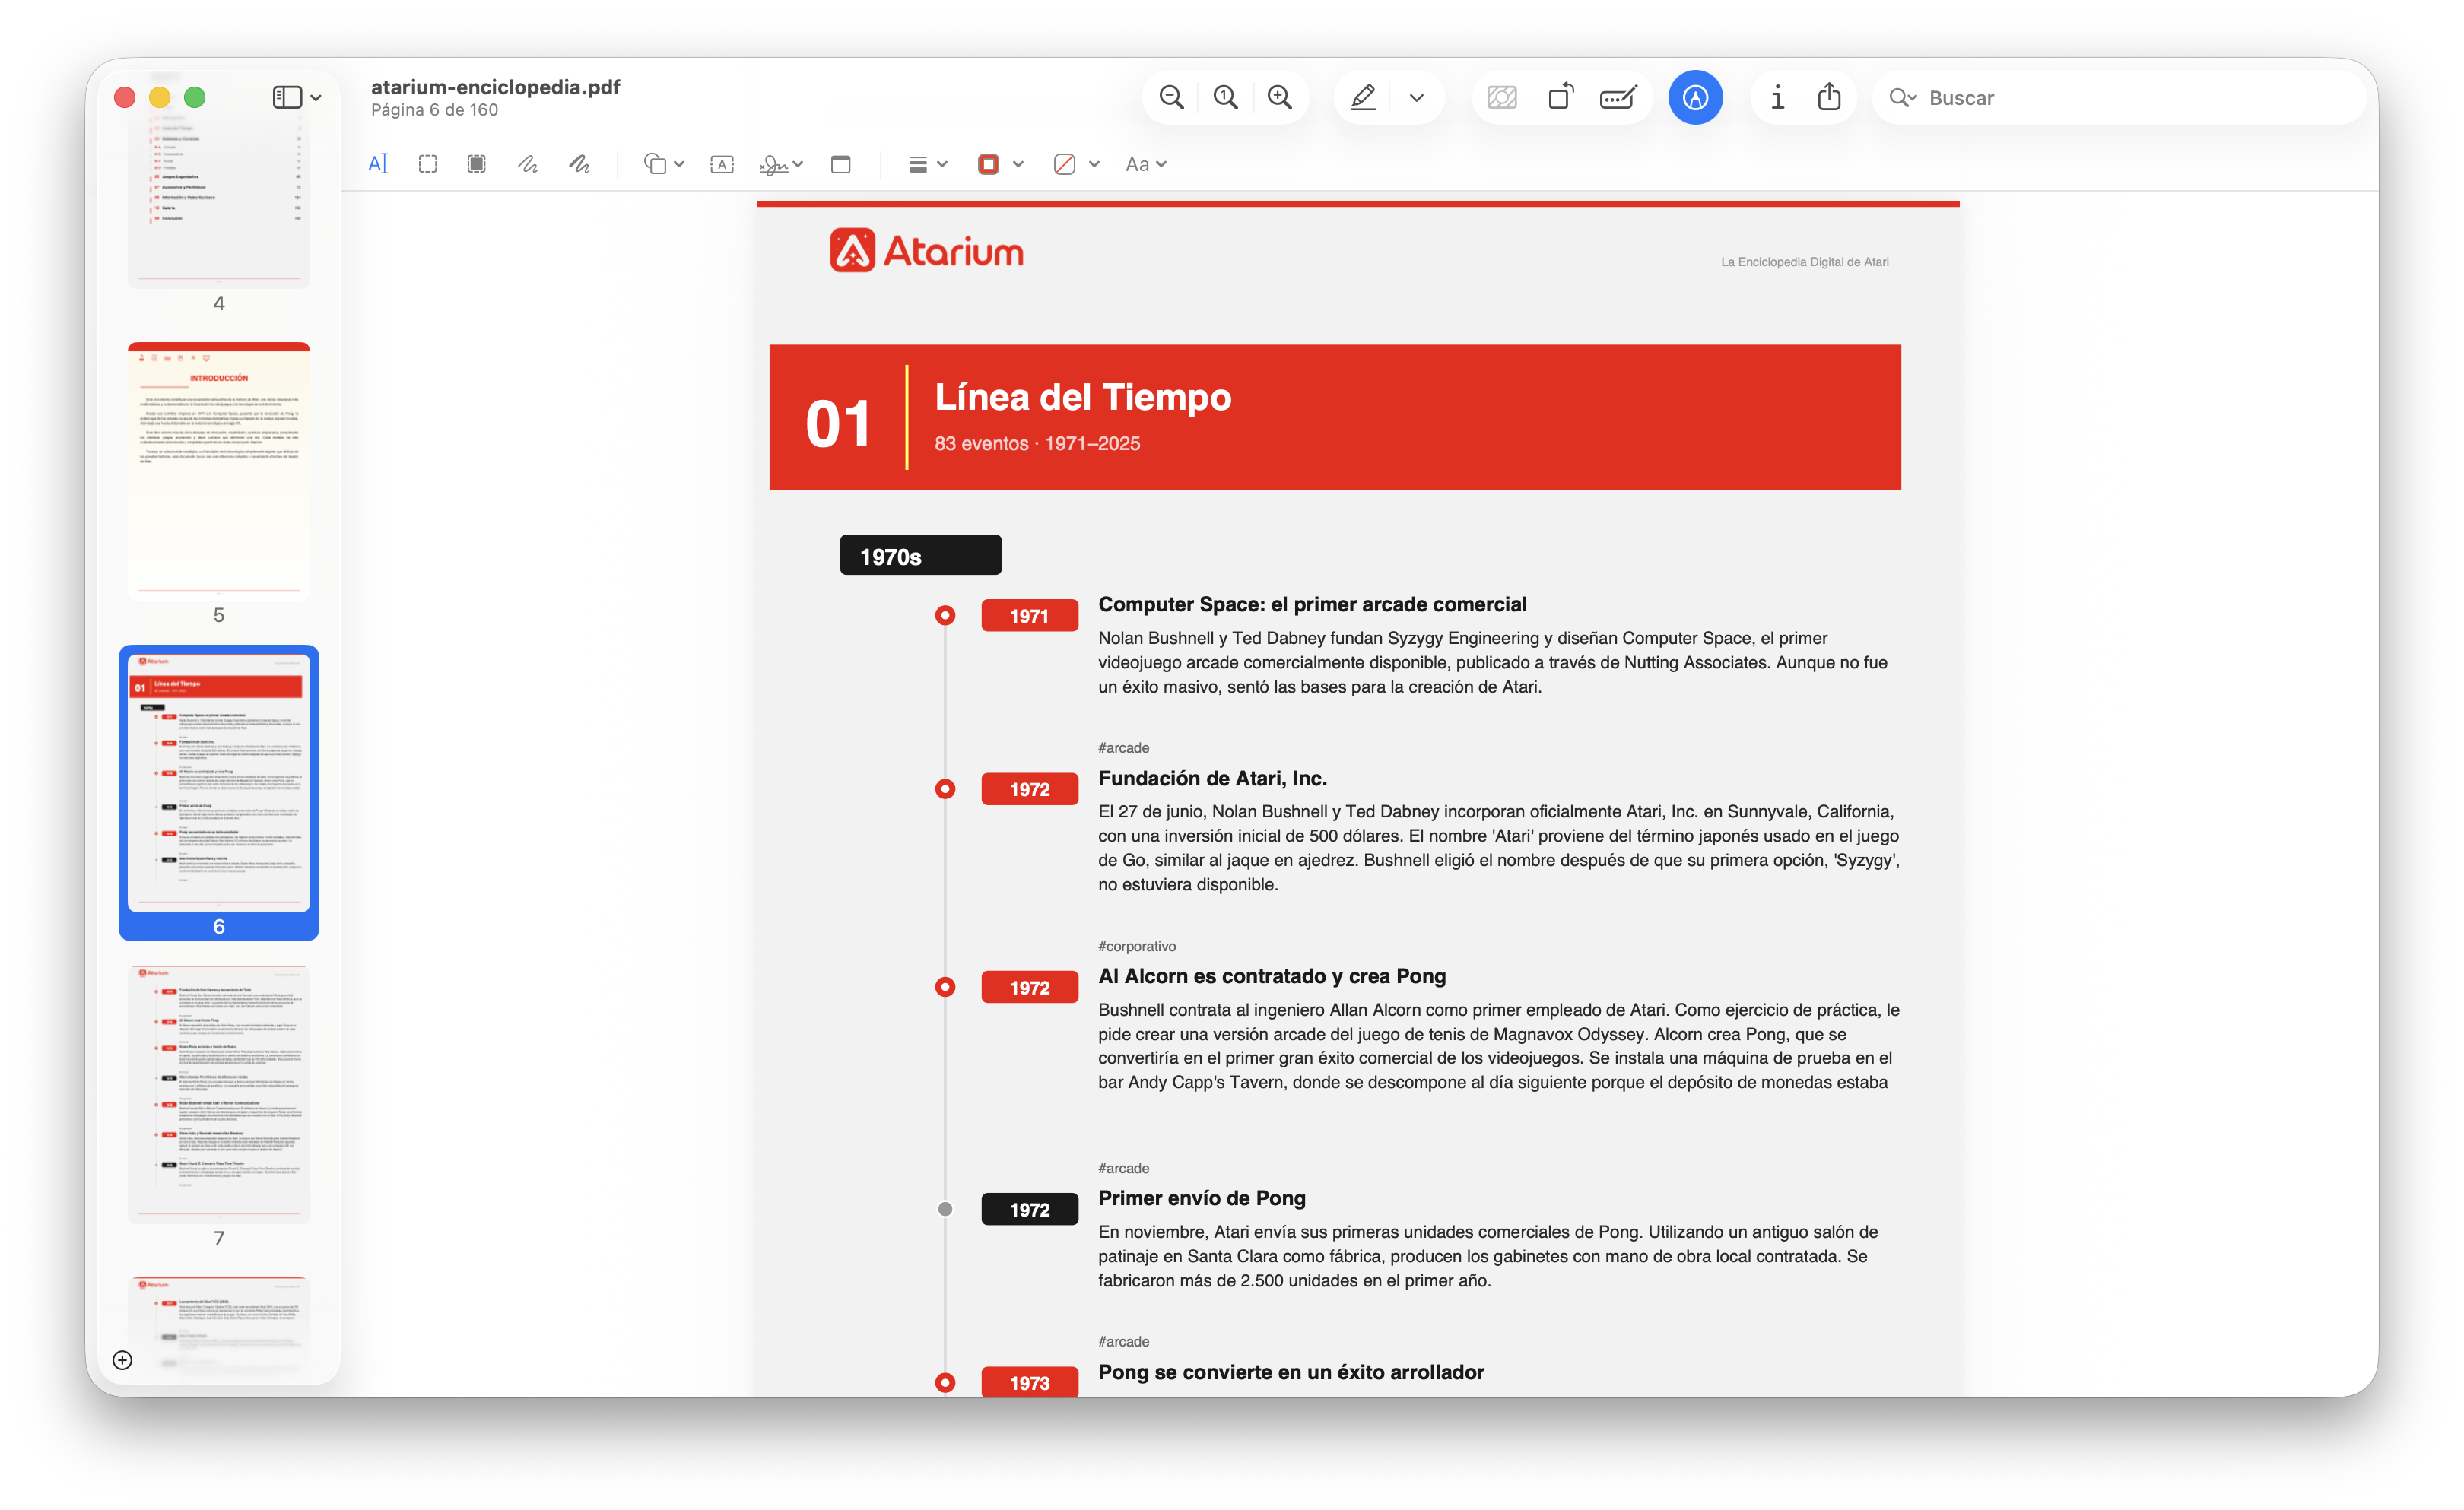Open the border color swatch
Viewport: 2464px width, 1510px height.
coord(988,164)
